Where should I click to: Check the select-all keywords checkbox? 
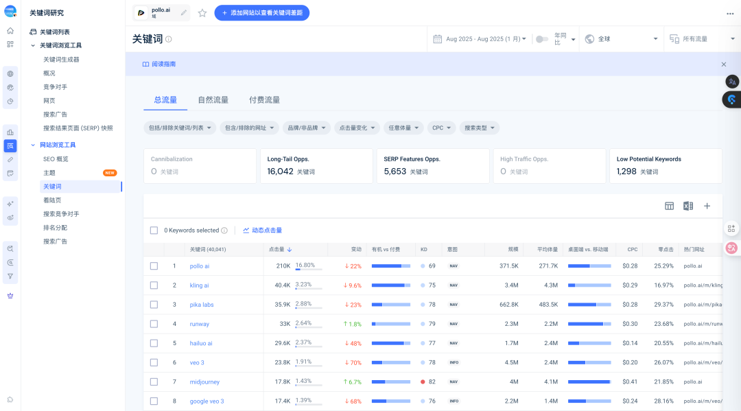[154, 231]
